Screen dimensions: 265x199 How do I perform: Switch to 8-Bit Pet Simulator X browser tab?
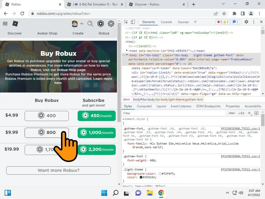click(x=95, y=4)
